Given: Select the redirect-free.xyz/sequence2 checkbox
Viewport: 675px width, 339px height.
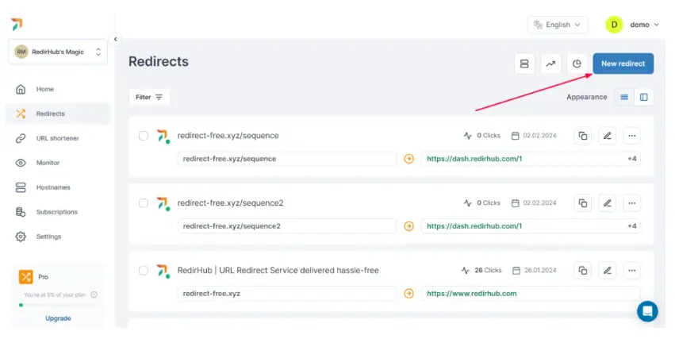Looking at the screenshot, I should pos(144,203).
